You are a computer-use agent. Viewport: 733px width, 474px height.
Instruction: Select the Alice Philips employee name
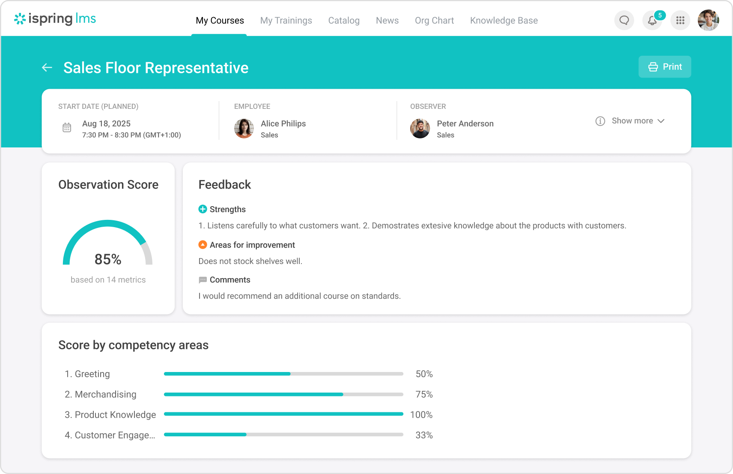(x=283, y=123)
